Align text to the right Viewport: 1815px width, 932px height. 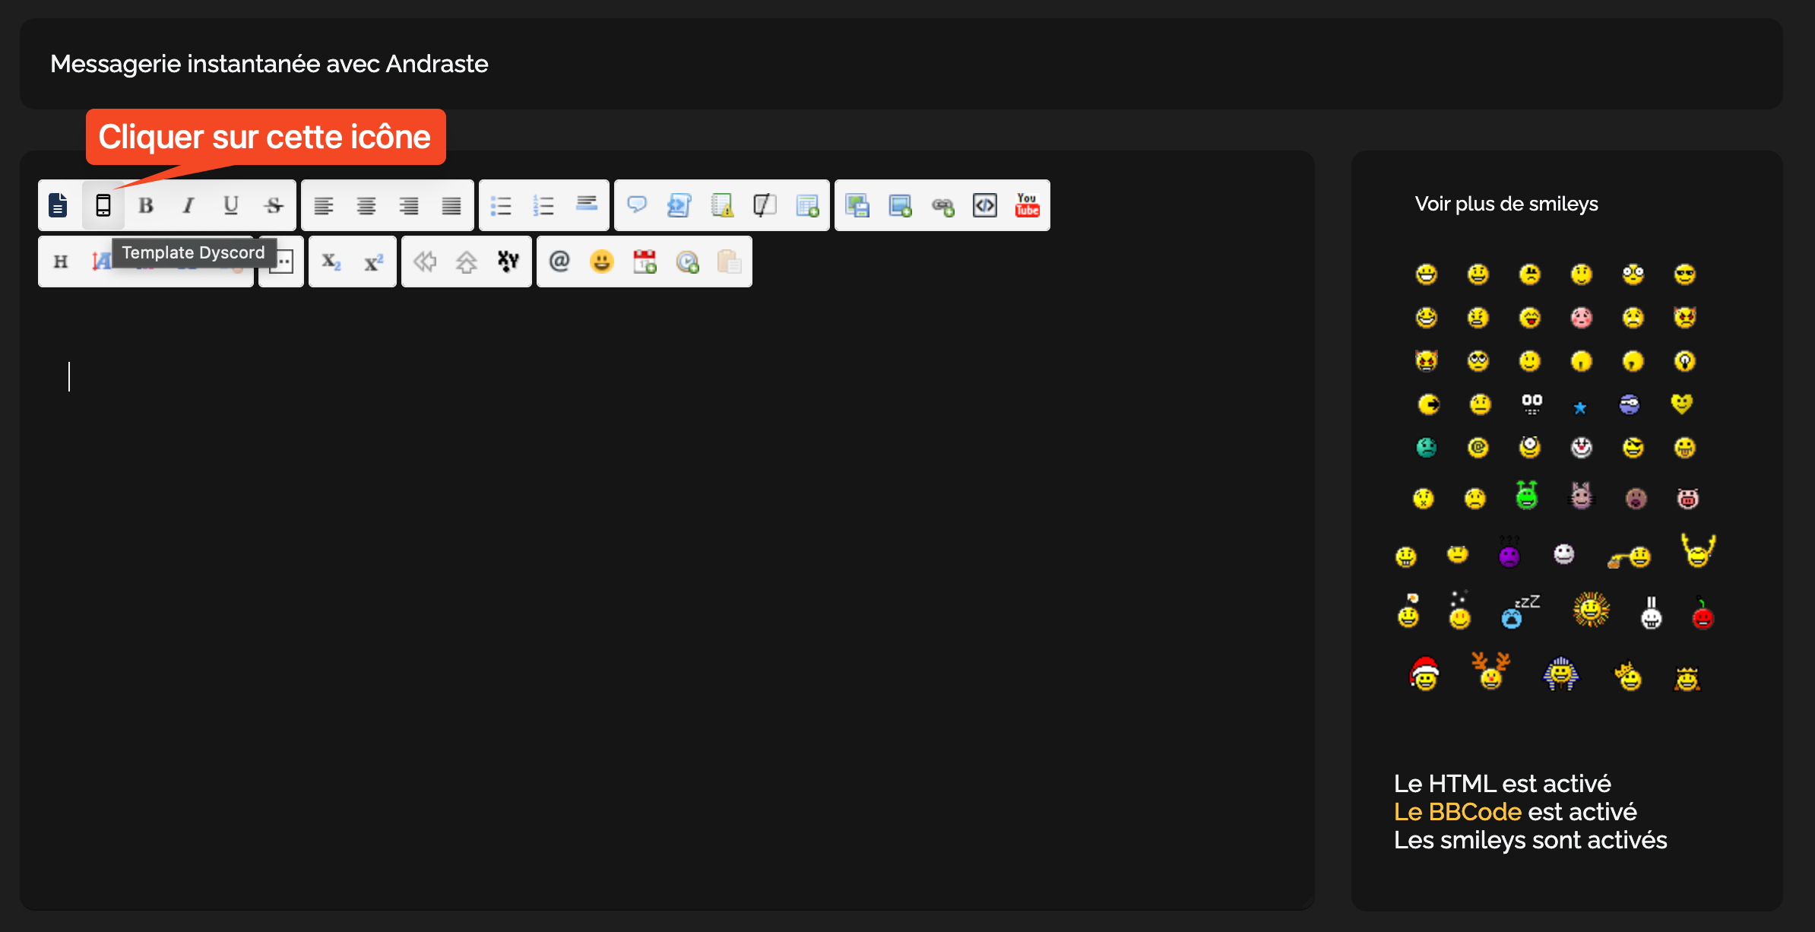pyautogui.click(x=409, y=205)
